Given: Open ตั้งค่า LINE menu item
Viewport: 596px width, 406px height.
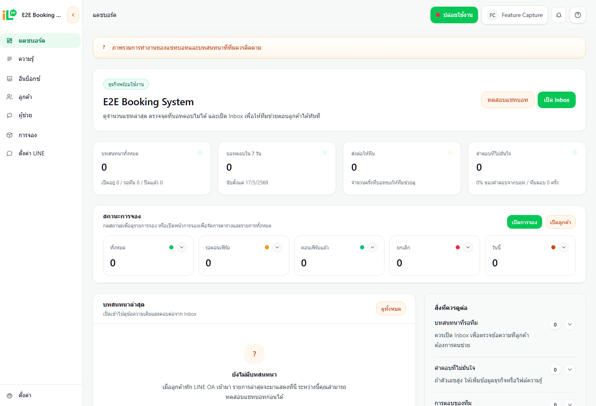Looking at the screenshot, I should [40, 153].
